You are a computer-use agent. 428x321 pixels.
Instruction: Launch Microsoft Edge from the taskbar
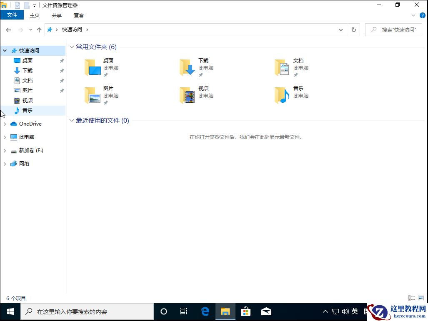pos(205,311)
